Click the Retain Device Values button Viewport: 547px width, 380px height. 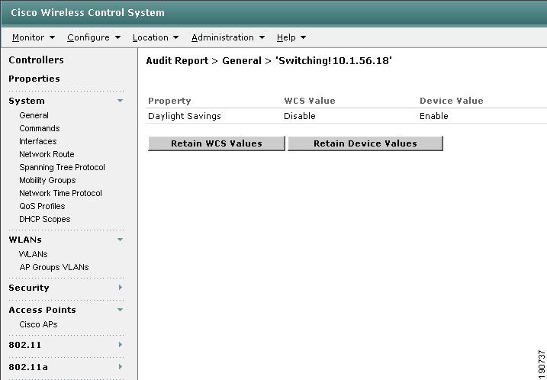(x=365, y=143)
